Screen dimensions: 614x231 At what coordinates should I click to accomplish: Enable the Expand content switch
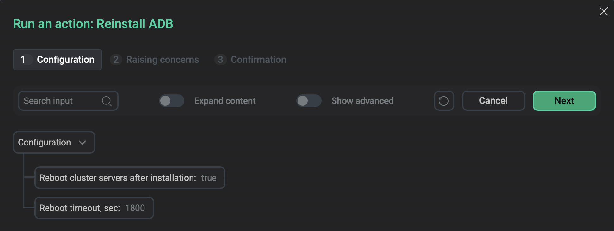(x=171, y=101)
